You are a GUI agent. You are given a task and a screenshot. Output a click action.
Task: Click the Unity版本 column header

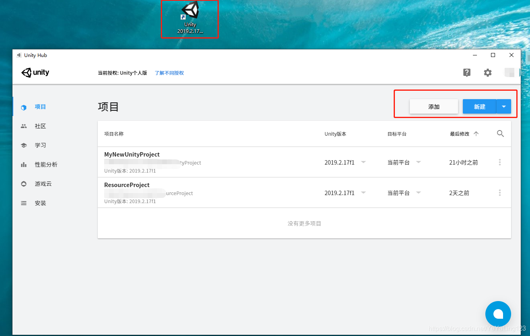[x=335, y=134]
